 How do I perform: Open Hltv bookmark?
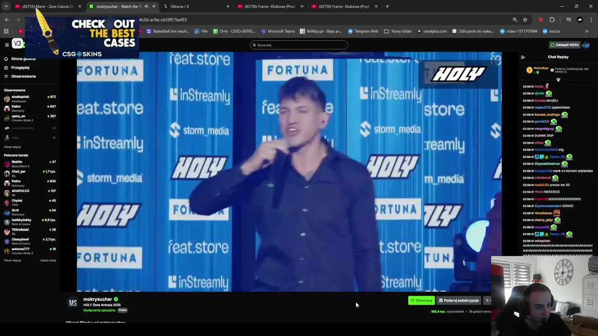point(201,31)
